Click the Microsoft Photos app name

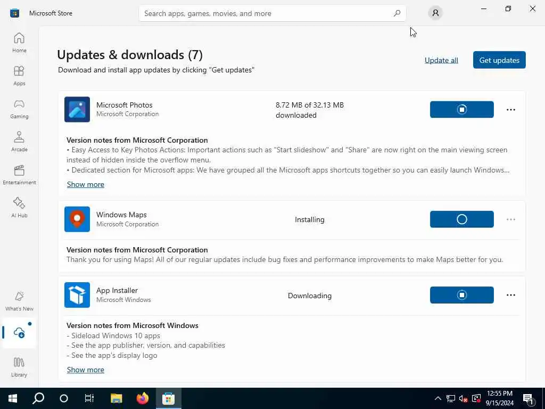pos(125,105)
